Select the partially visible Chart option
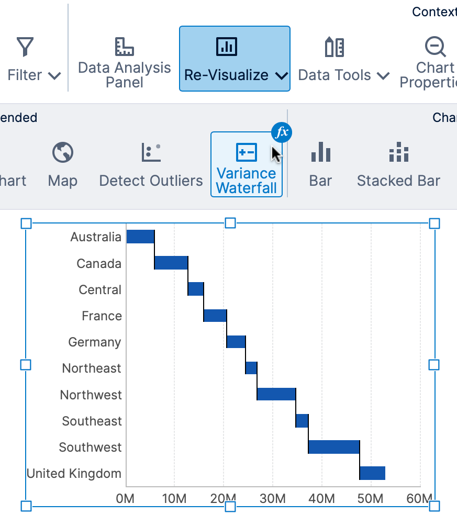Image resolution: width=457 pixels, height=526 pixels. [13, 181]
